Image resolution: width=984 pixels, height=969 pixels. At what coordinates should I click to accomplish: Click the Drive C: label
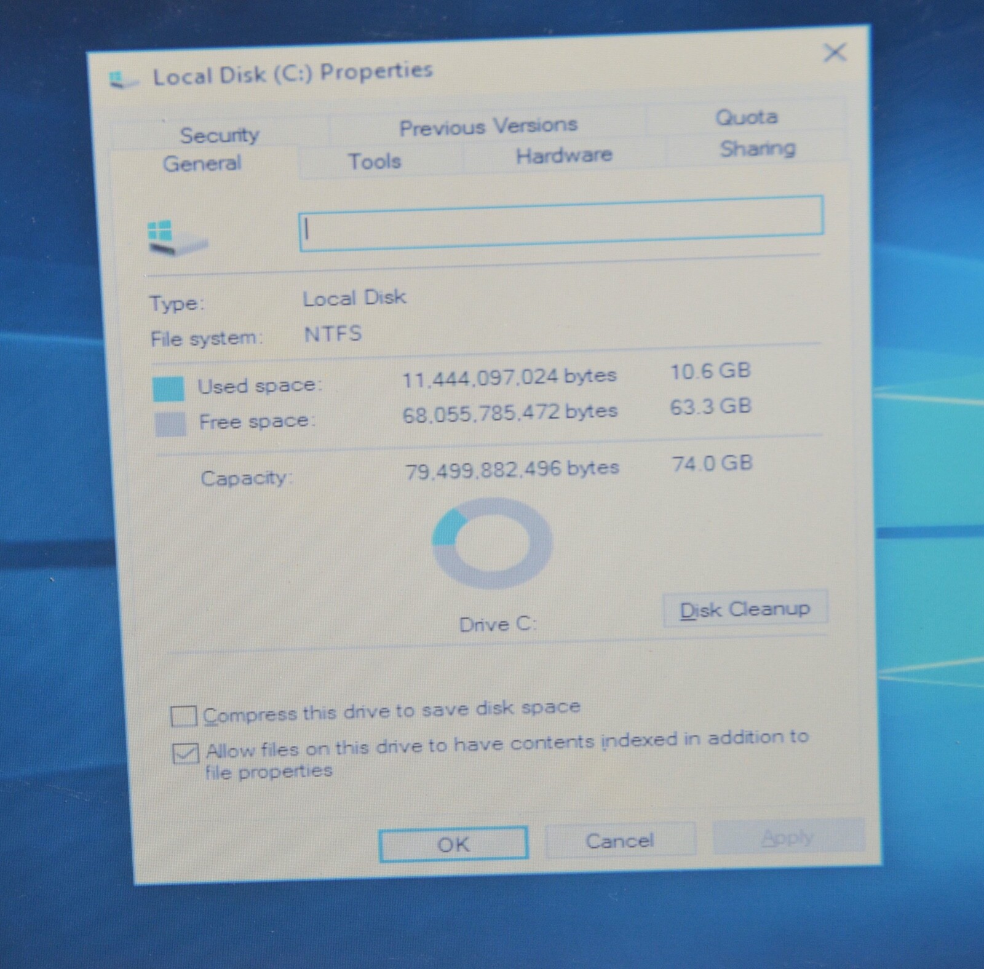tap(498, 624)
